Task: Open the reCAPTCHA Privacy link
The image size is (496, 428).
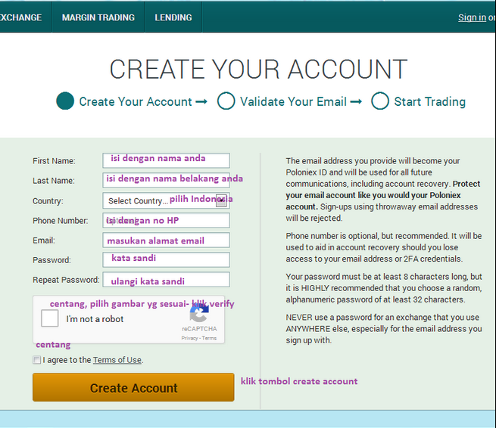Action: click(189, 338)
